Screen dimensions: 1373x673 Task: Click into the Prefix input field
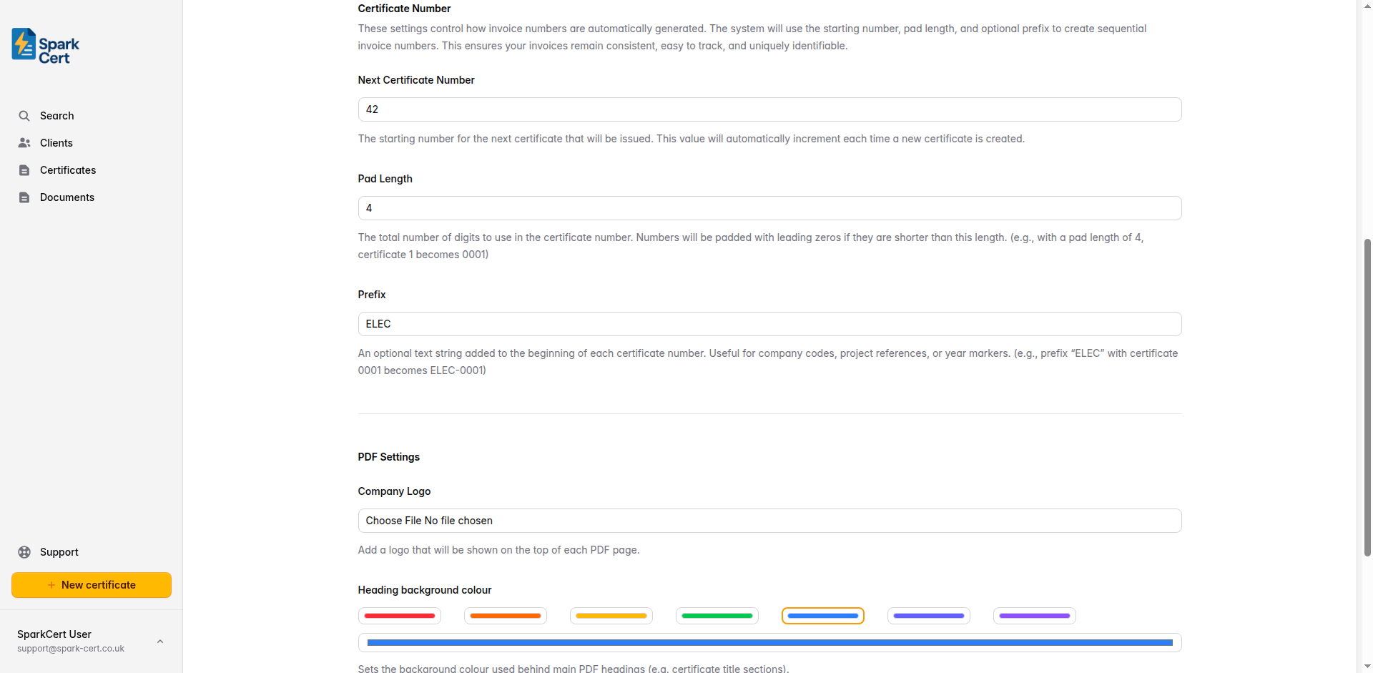click(x=769, y=324)
